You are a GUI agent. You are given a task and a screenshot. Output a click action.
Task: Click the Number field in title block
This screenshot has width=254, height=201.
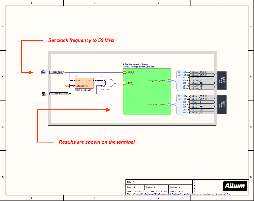pos(156,187)
